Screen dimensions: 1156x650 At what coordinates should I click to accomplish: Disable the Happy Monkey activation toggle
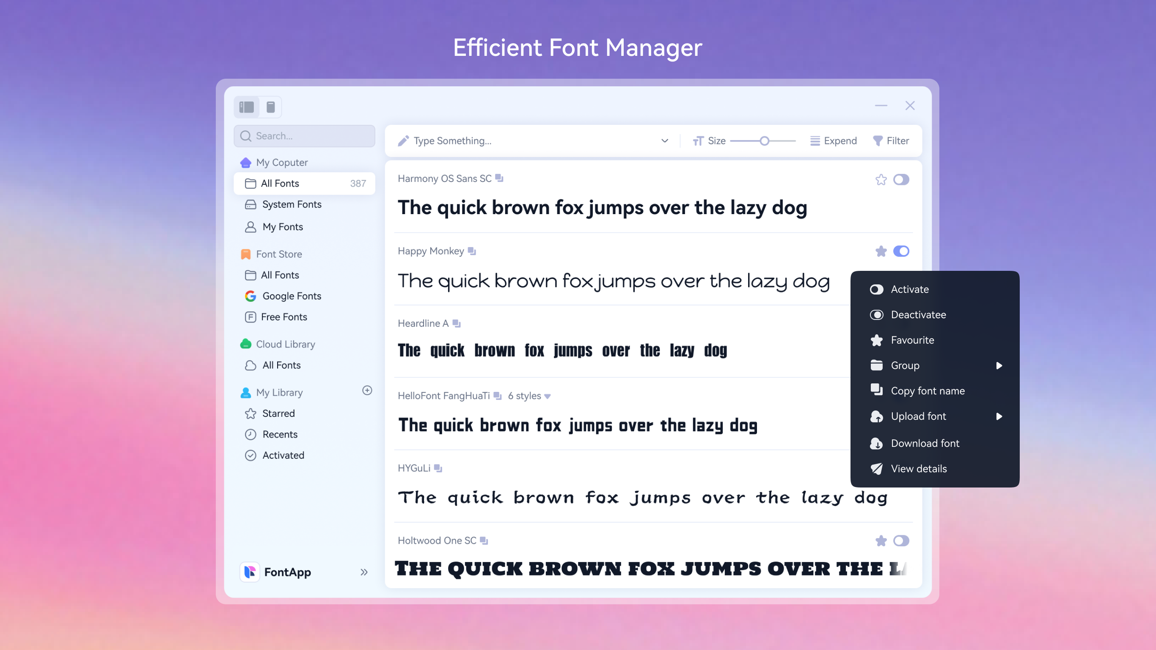(901, 251)
